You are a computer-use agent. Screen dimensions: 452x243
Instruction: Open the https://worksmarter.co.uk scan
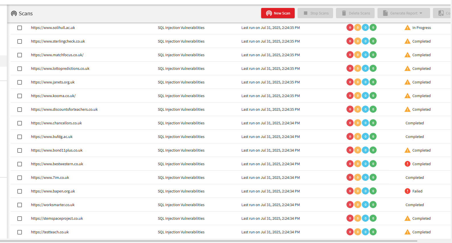[53, 205]
